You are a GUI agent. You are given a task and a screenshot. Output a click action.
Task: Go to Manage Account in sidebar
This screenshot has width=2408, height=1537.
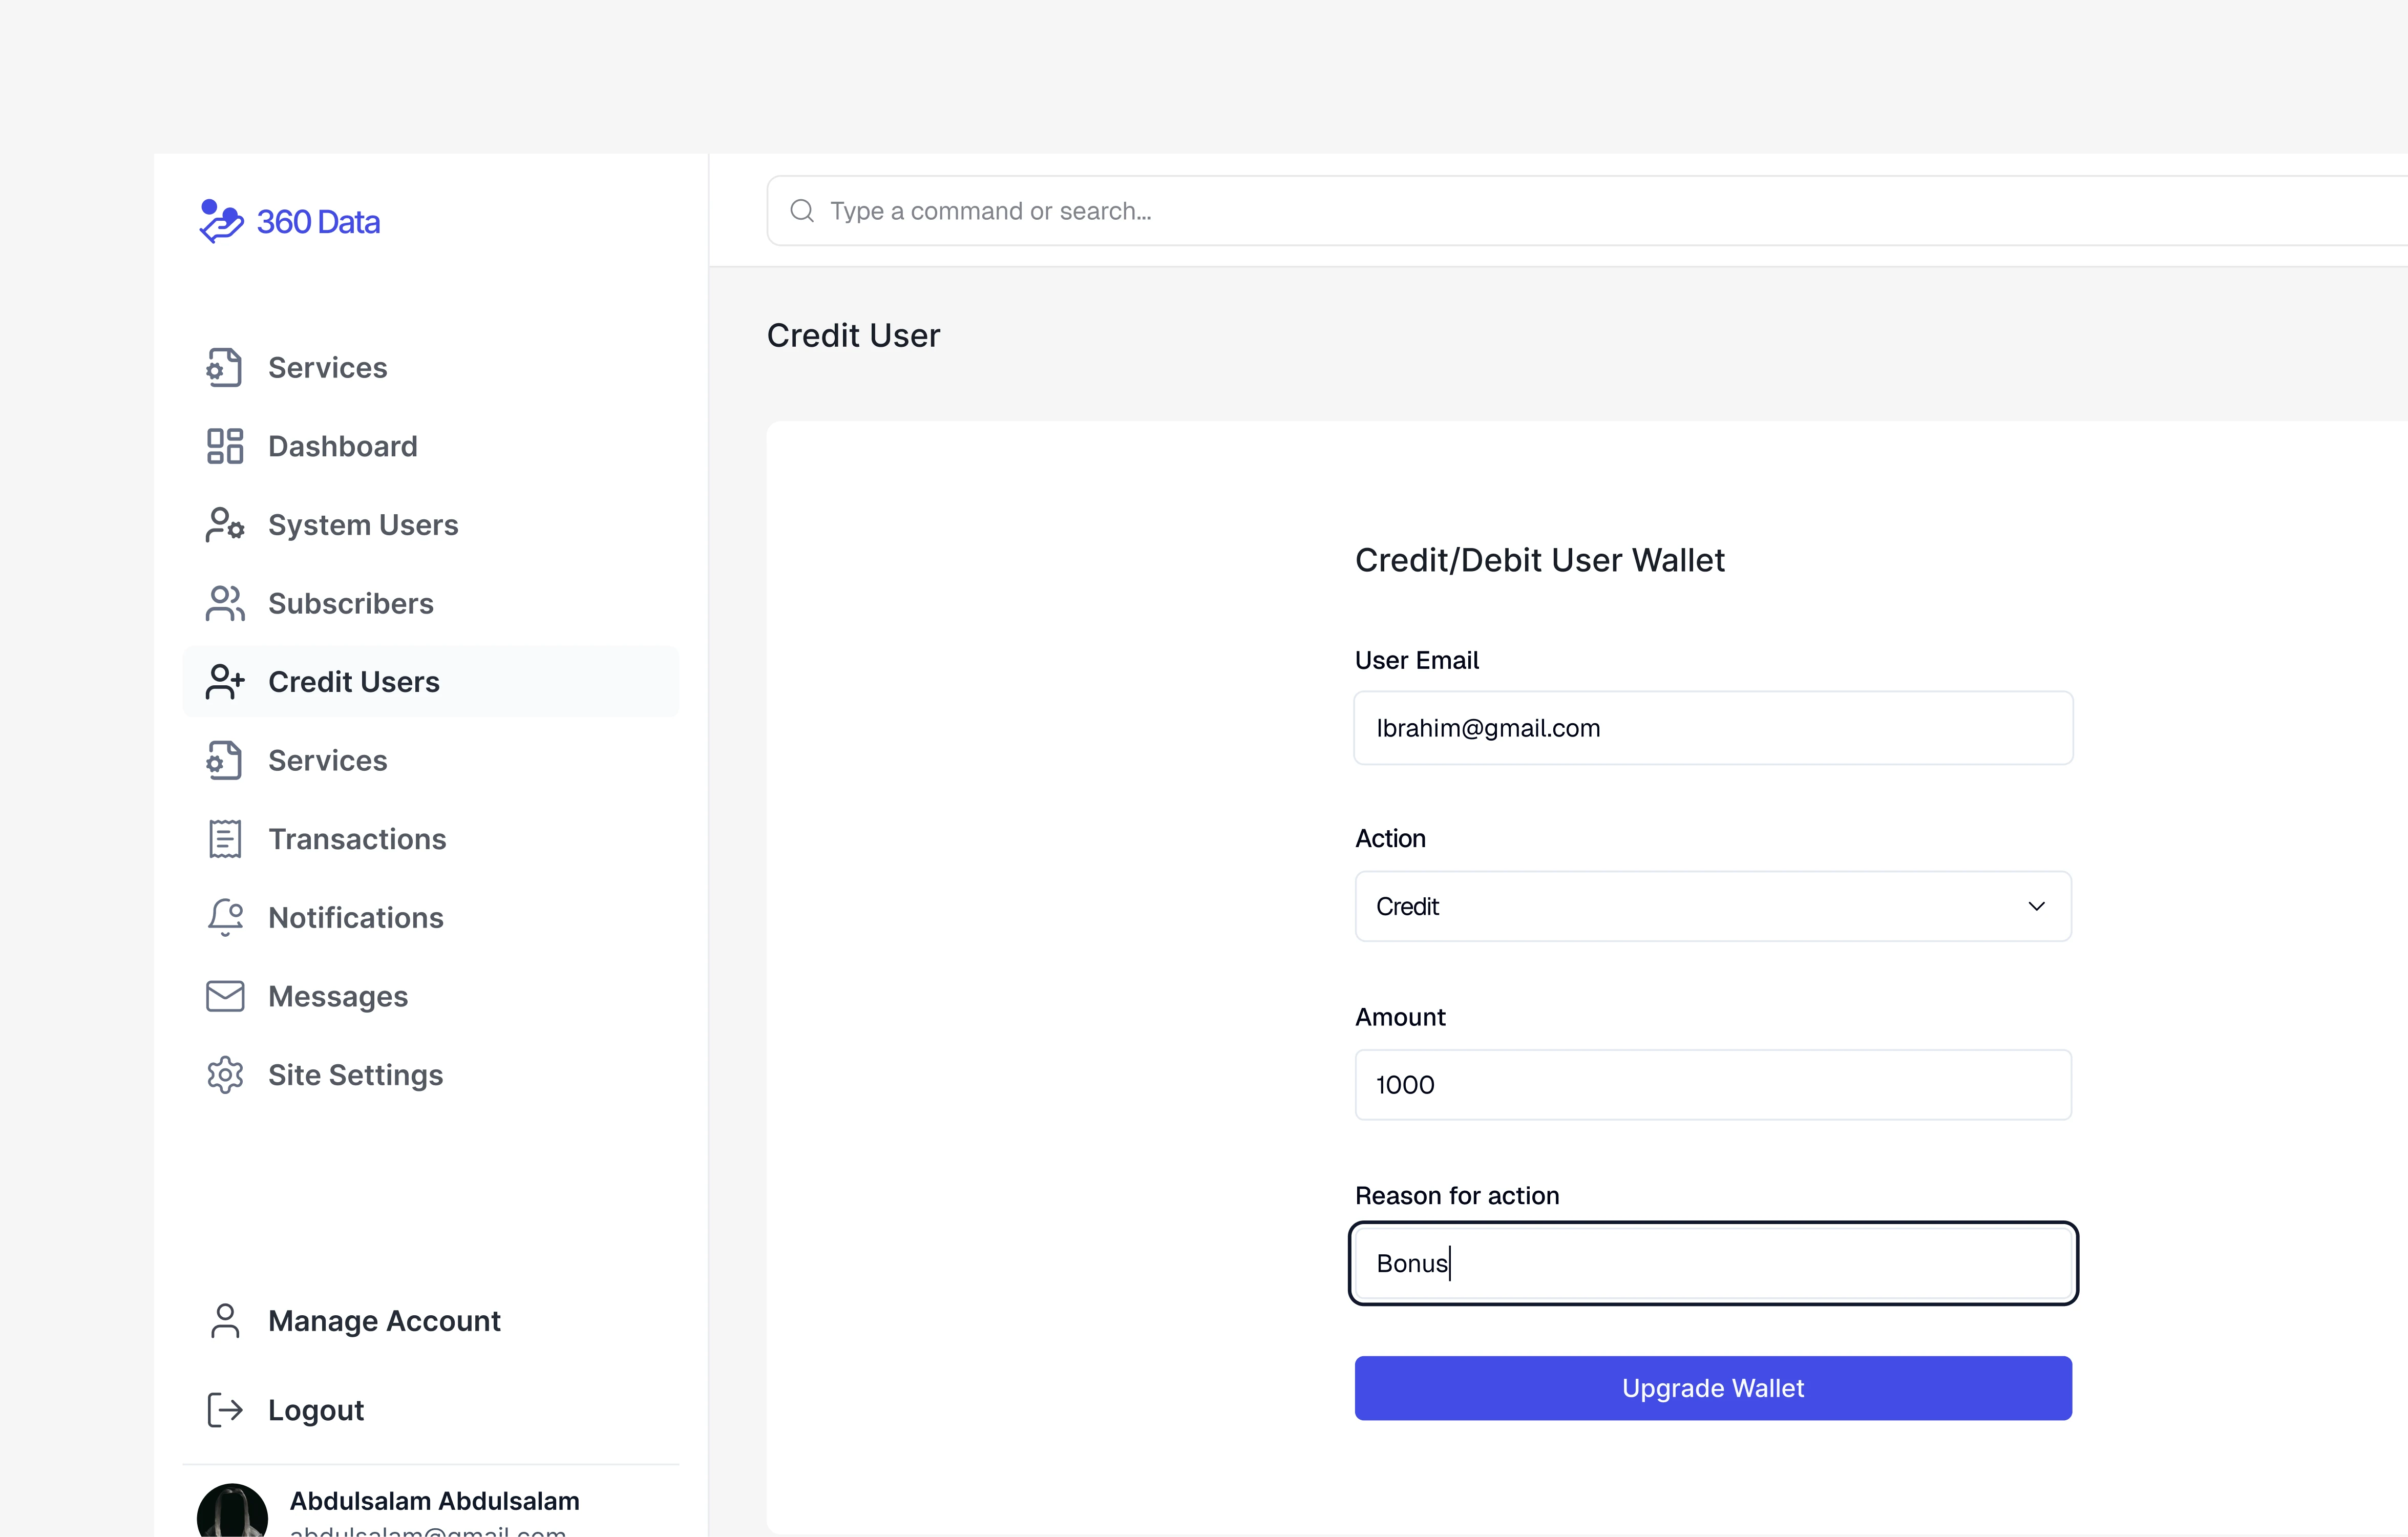pos(384,1321)
